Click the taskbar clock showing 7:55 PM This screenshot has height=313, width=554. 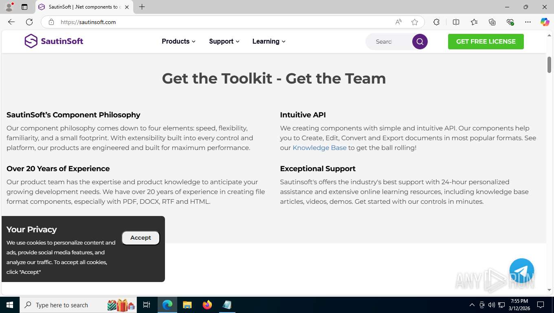(519, 305)
